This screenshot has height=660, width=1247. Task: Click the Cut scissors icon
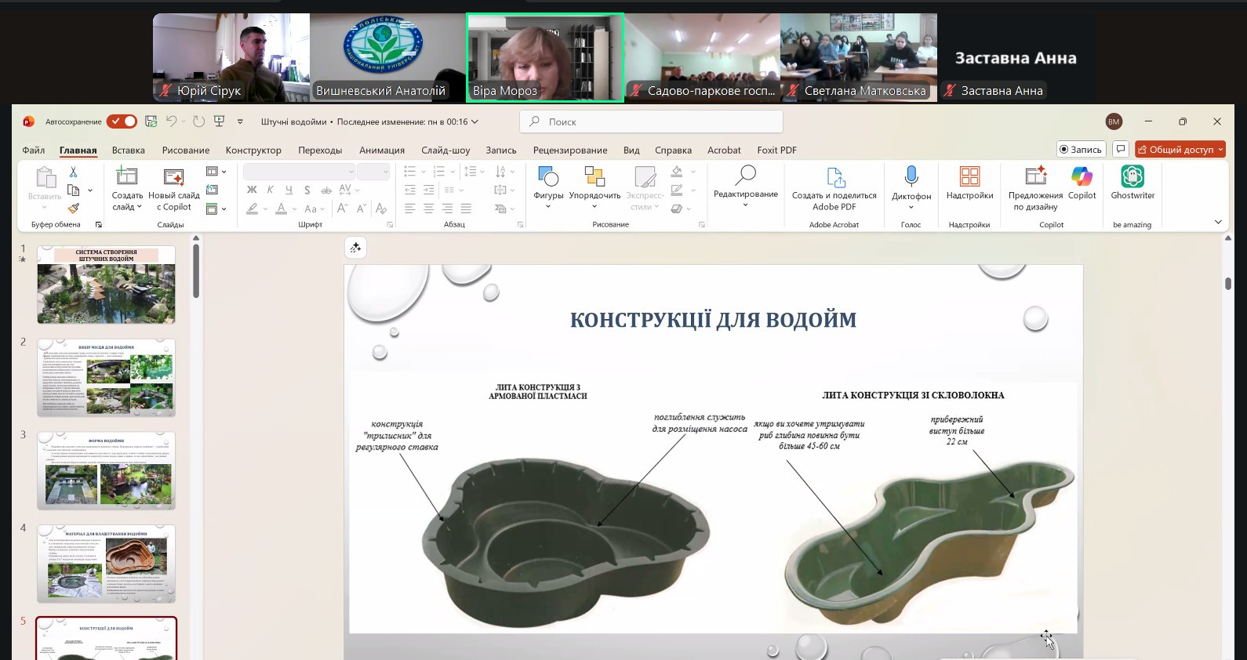(x=74, y=172)
